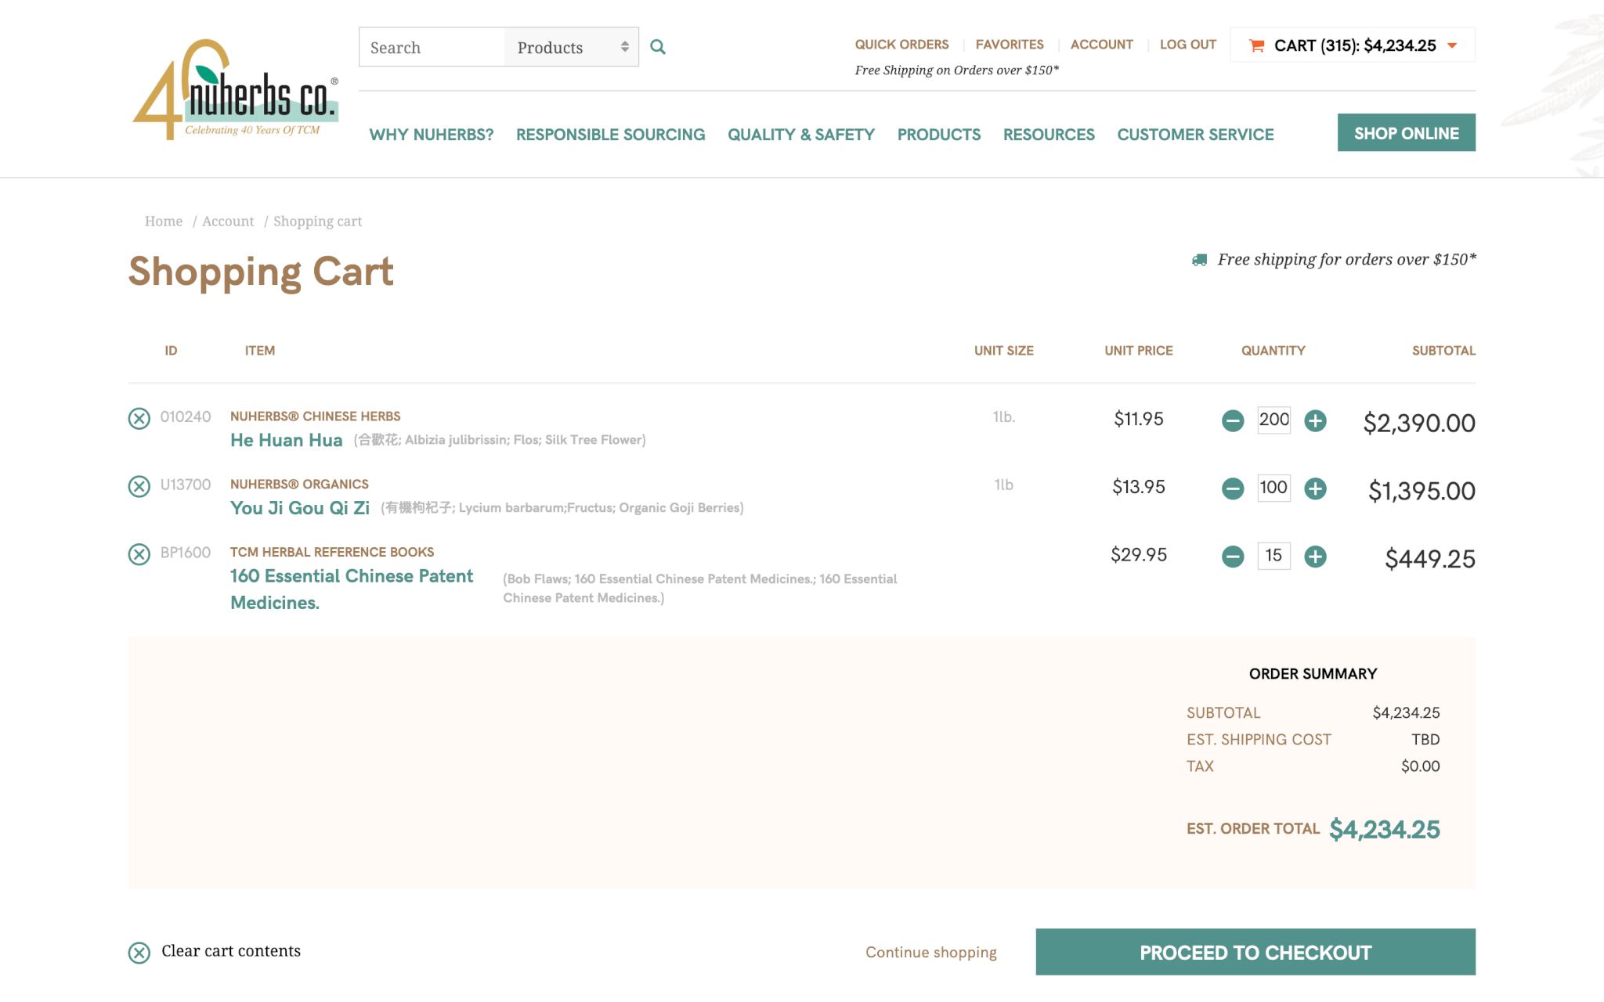Open Products navigation menu
This screenshot has height=1002, width=1604.
(x=938, y=135)
